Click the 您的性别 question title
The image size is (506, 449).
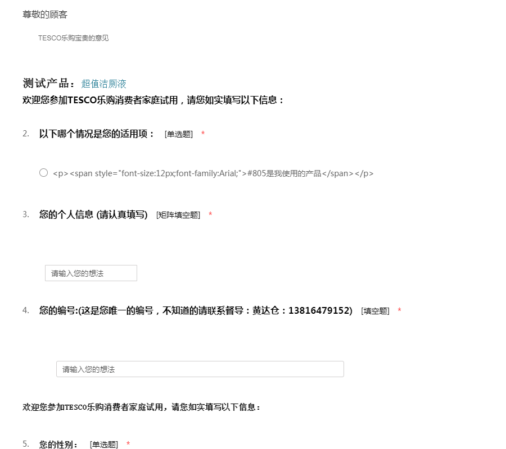click(x=59, y=445)
